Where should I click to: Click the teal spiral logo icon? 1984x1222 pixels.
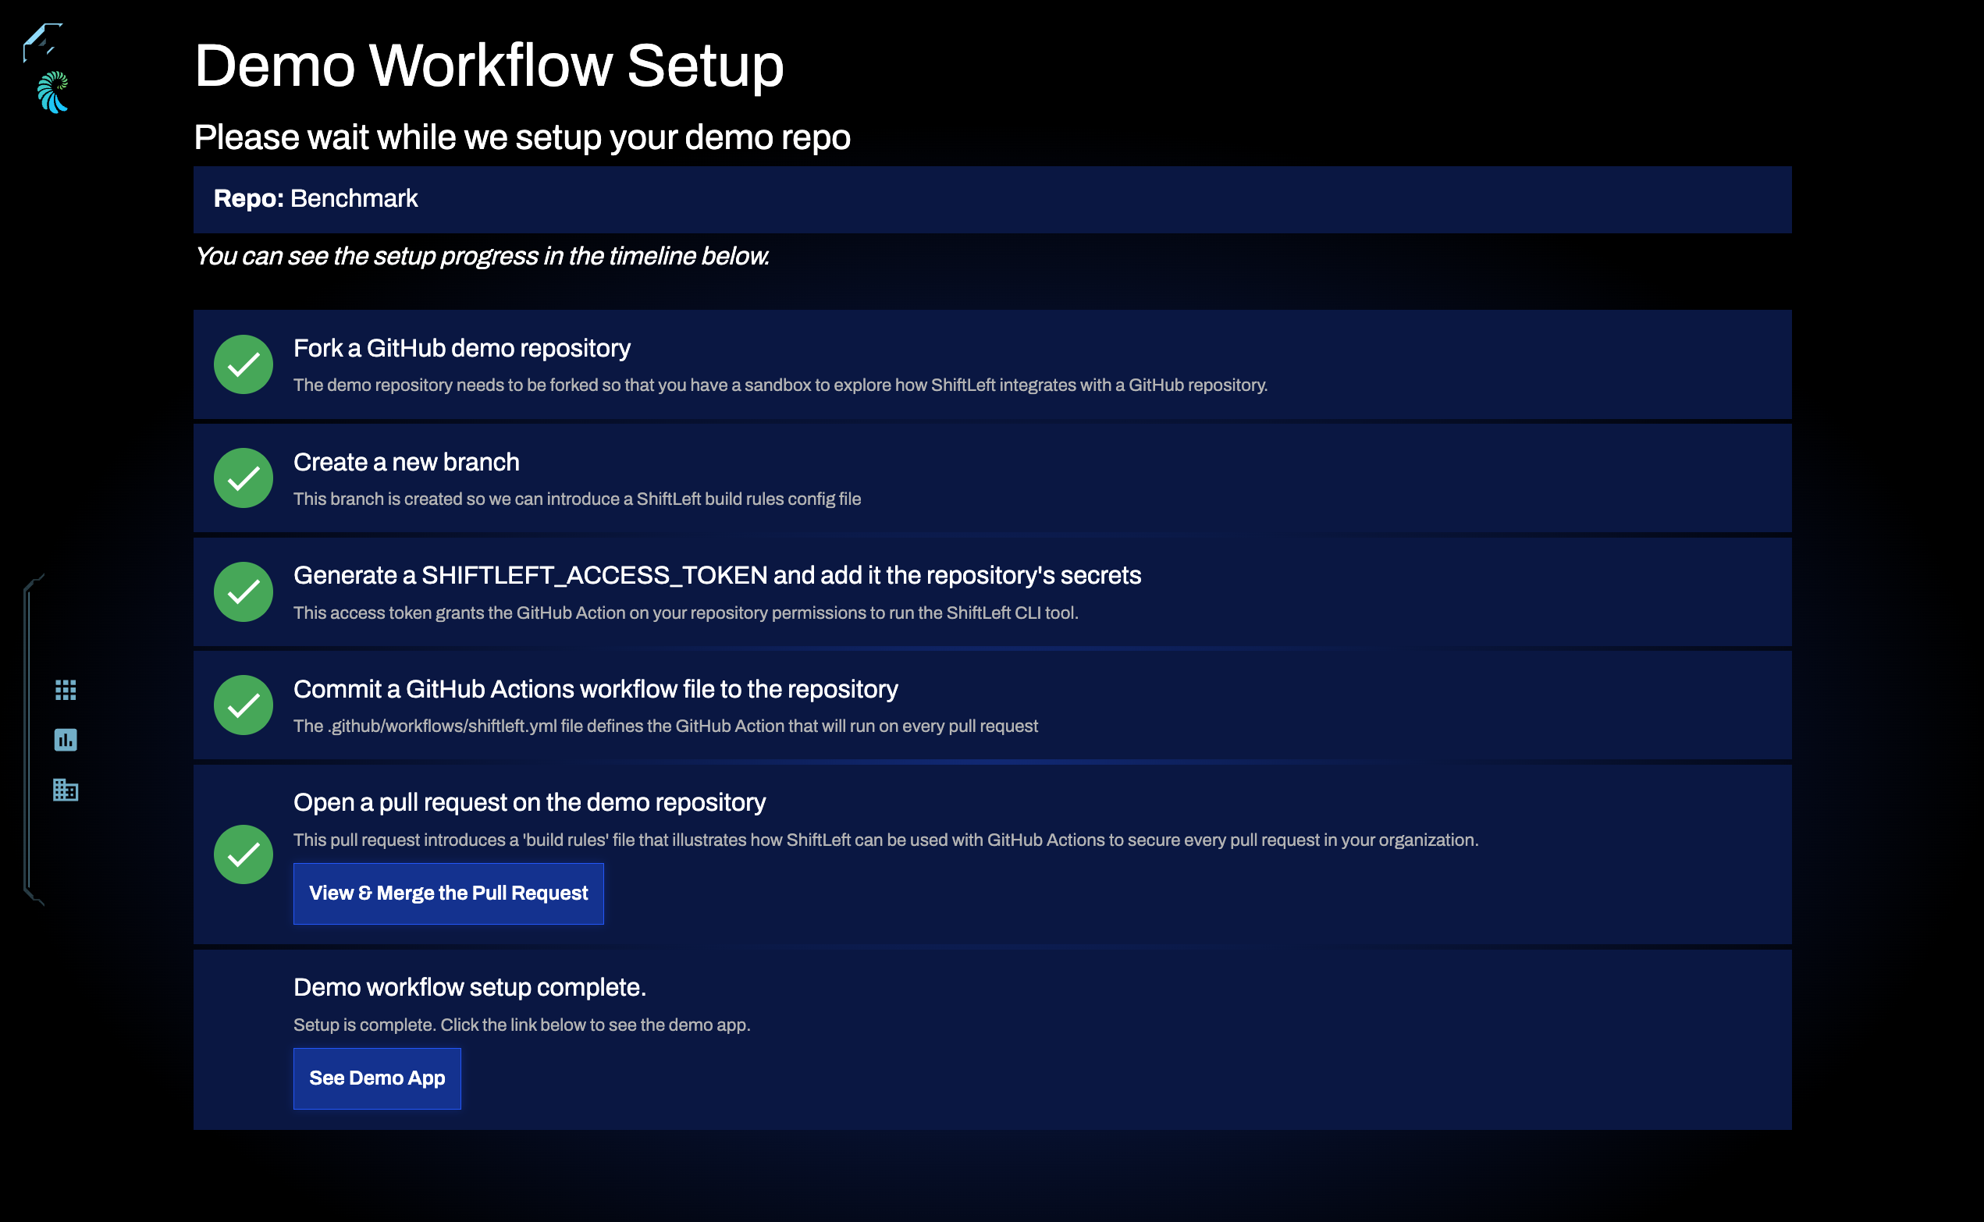point(52,92)
